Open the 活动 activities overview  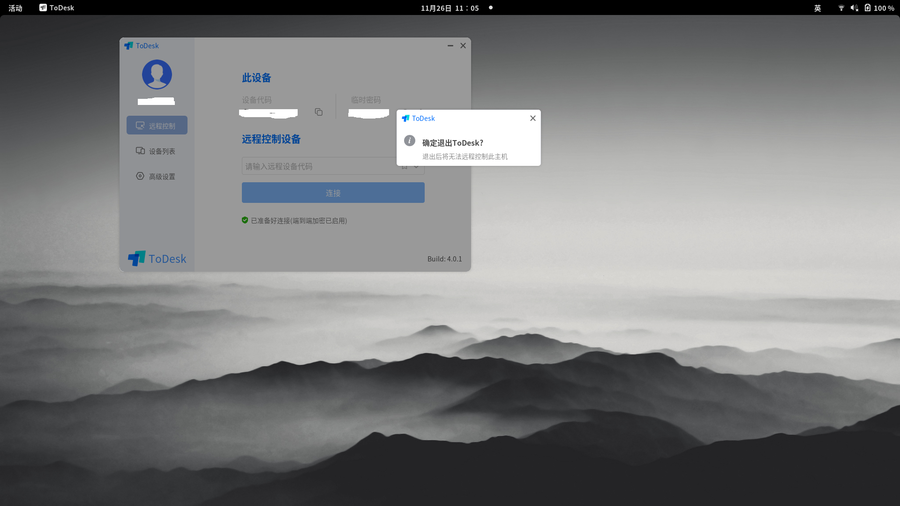pos(15,8)
